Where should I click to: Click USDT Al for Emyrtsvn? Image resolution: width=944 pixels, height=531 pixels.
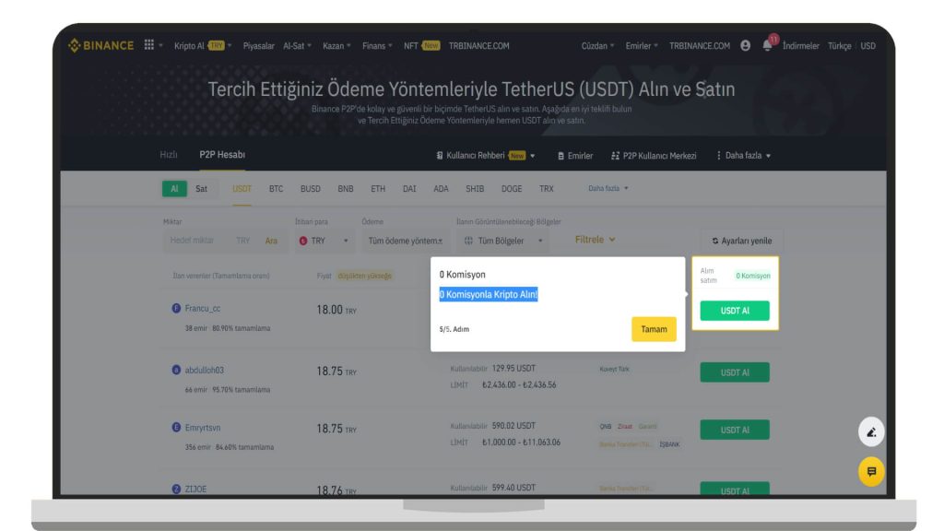(x=735, y=430)
